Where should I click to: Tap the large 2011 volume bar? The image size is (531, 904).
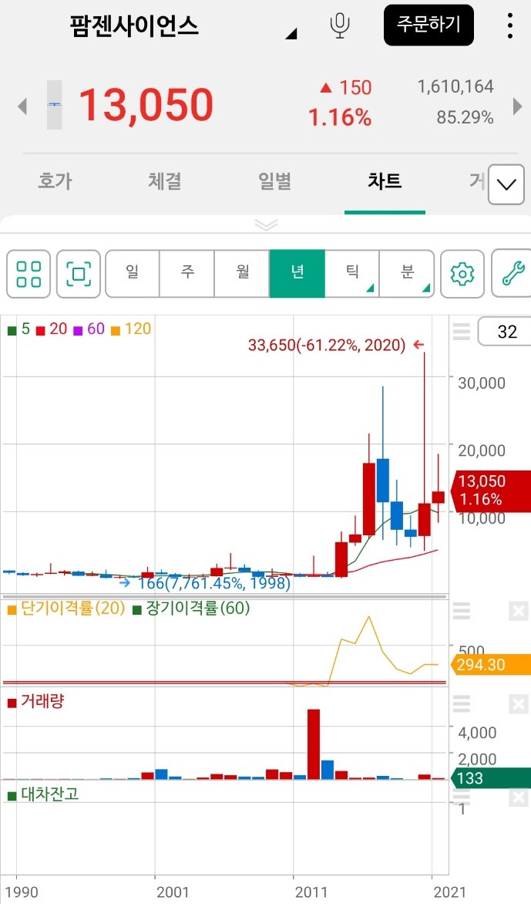pos(314,744)
